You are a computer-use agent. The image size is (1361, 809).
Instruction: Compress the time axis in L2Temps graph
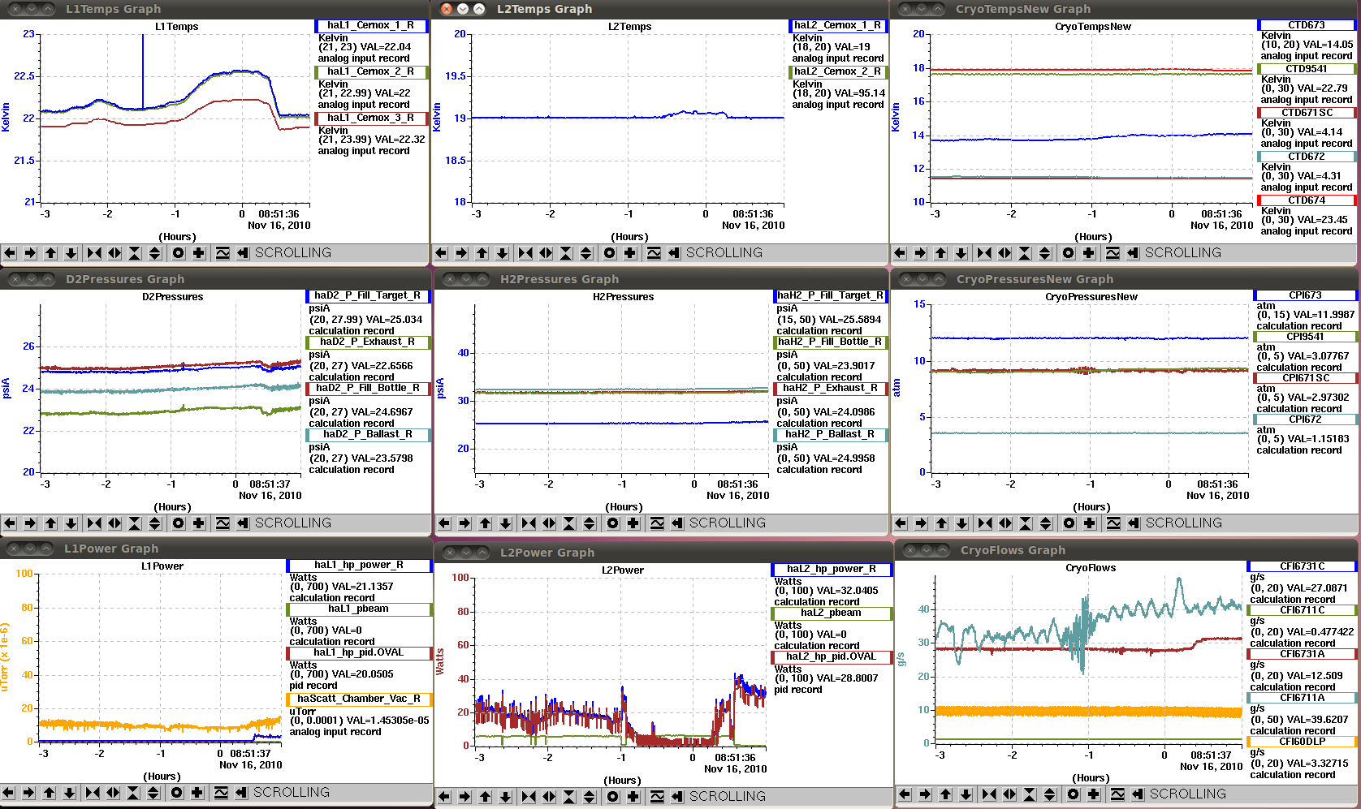pyautogui.click(x=525, y=253)
